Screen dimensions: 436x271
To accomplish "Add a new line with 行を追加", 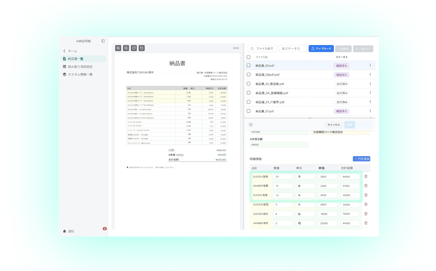I will 362,159.
